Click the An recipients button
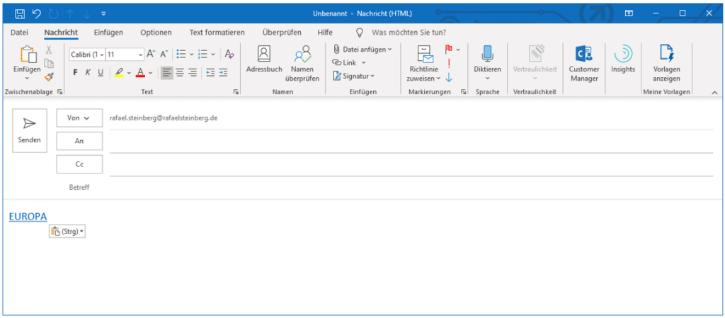 tap(79, 141)
